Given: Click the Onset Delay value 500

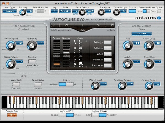Looking at the screenshot, I should pos(158,43).
